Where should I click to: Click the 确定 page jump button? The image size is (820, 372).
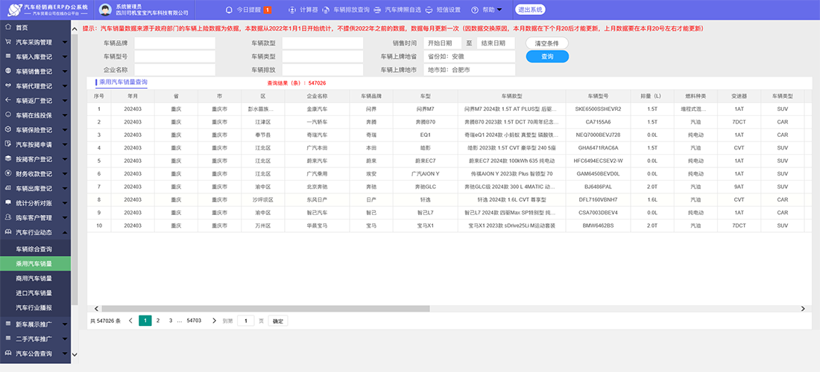pos(278,321)
